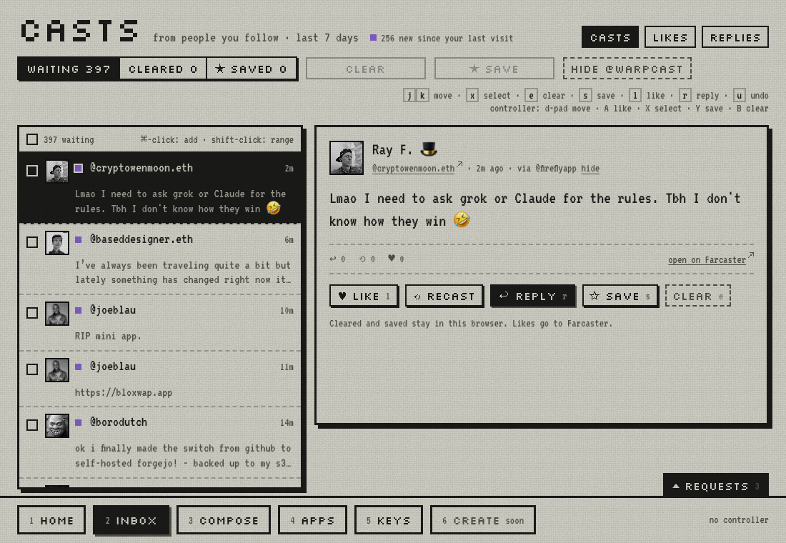
Task: Click HIDE @WARPCAST button
Action: (627, 69)
